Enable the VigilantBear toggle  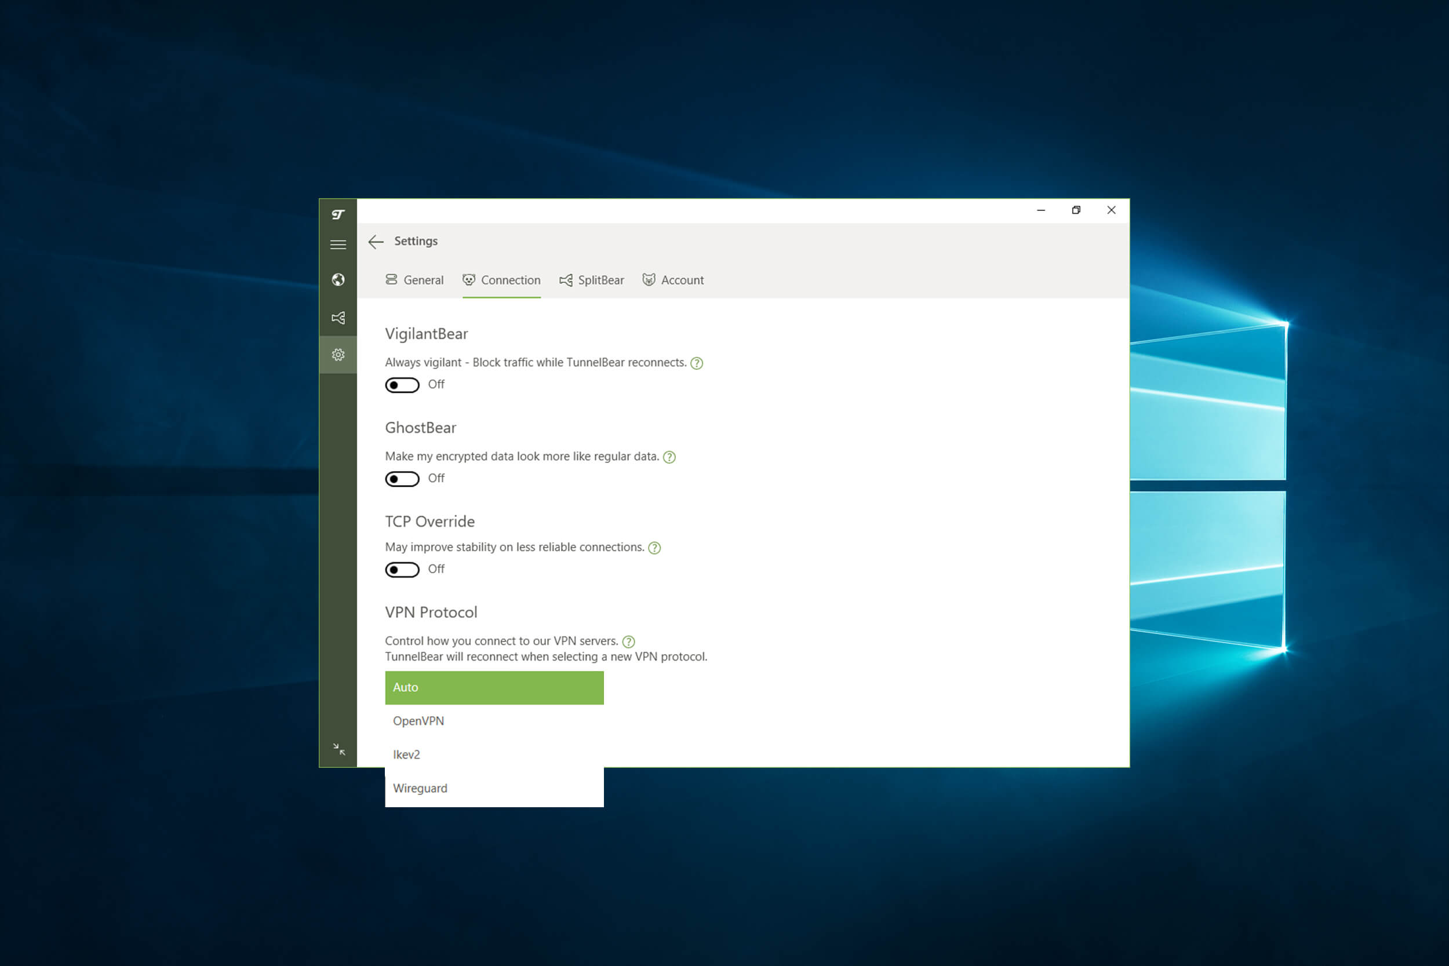(x=402, y=385)
